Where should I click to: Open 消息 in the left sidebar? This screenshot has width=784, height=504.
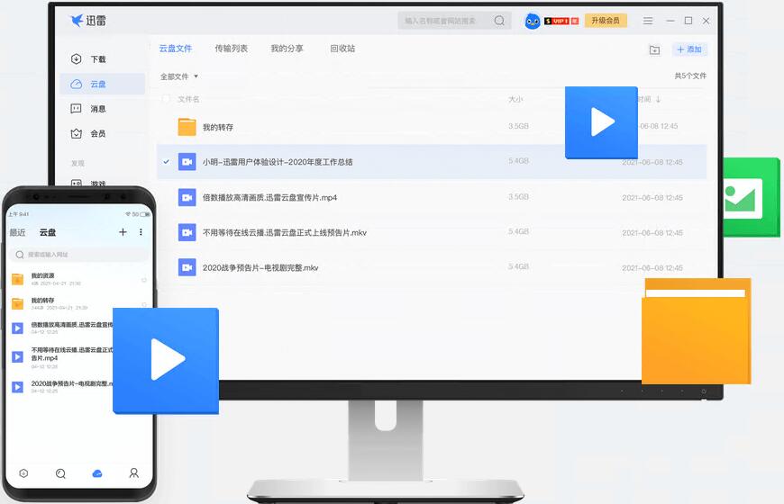[x=88, y=108]
